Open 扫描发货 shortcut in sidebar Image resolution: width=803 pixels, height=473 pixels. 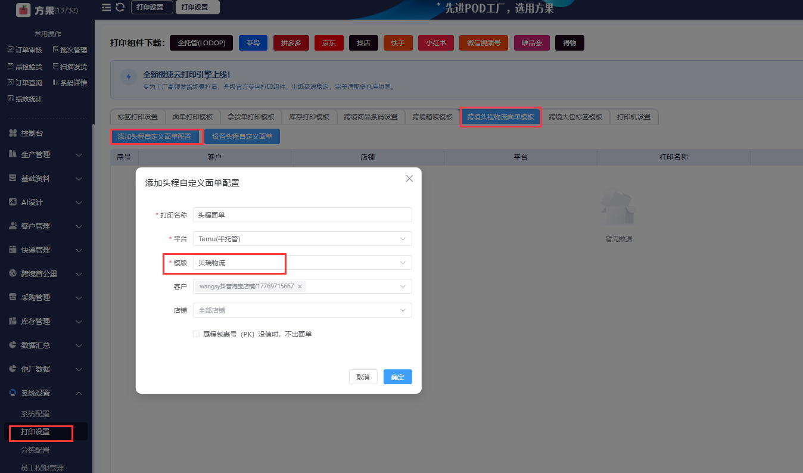click(x=70, y=67)
